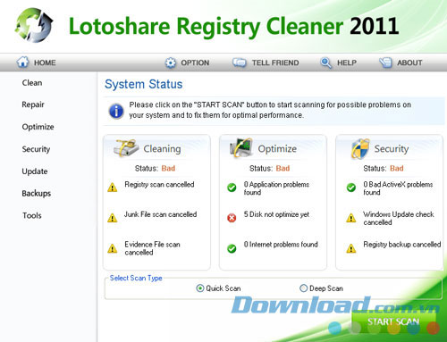Click warning icon beside Registry scan cancelled
This screenshot has height=342, width=447.
tap(113, 188)
